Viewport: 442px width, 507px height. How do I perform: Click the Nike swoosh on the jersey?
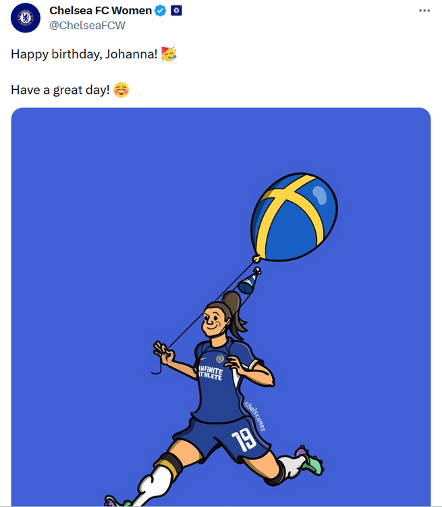(203, 359)
